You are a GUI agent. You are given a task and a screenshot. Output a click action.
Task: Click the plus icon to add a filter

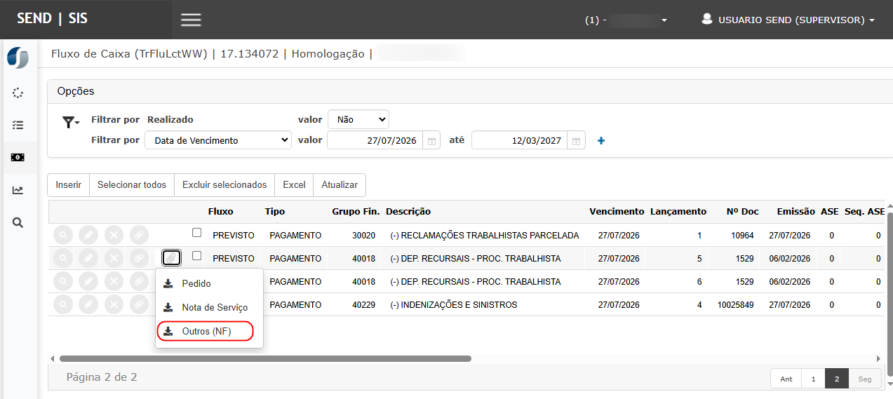pyautogui.click(x=600, y=141)
